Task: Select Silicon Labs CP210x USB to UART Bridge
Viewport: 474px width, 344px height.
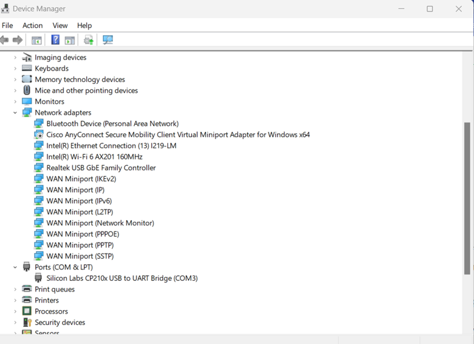Action: (x=122, y=278)
